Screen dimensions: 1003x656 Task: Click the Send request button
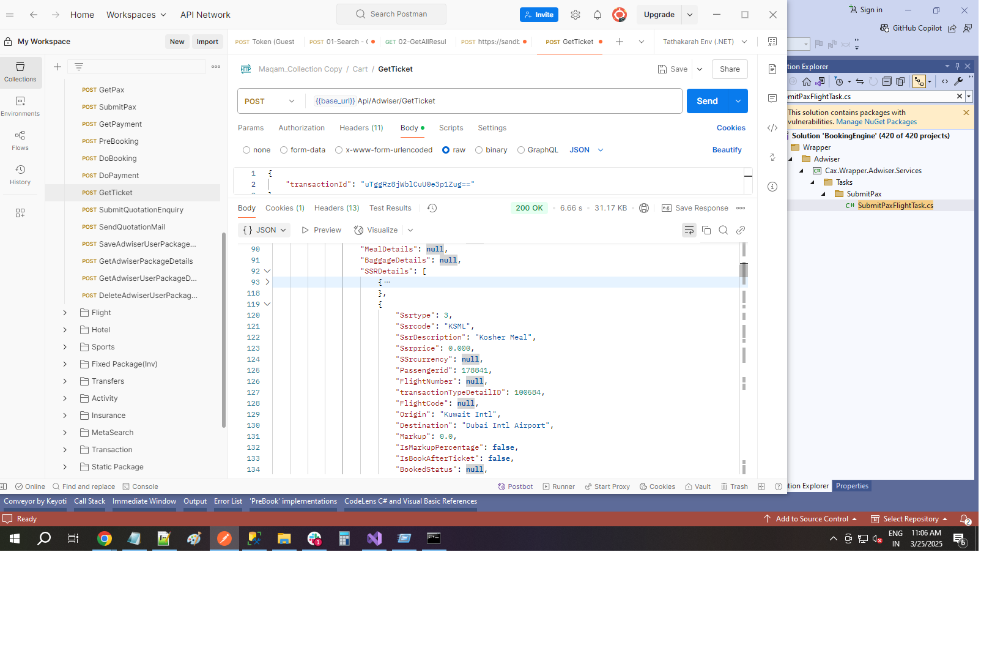[x=707, y=101]
